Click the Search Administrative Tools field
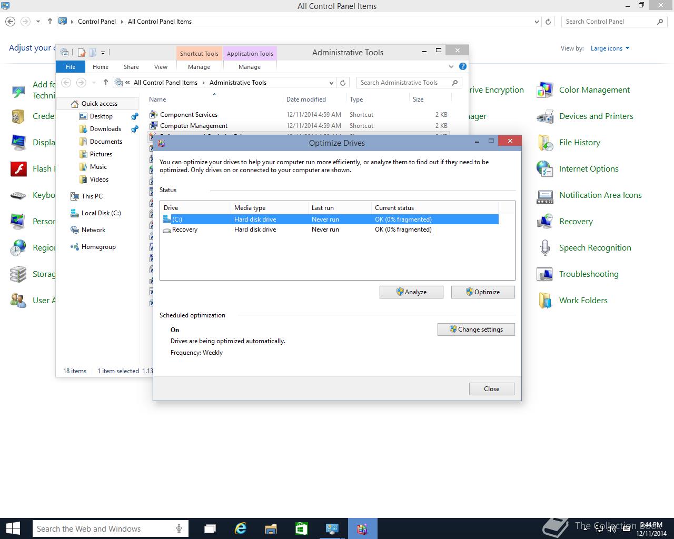Image resolution: width=674 pixels, height=539 pixels. (409, 83)
